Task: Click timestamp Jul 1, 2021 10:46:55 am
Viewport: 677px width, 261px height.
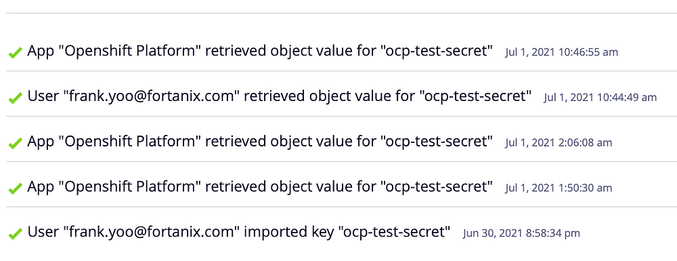Action: click(561, 52)
